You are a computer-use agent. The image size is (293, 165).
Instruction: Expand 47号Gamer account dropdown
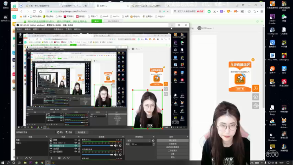[214, 28]
